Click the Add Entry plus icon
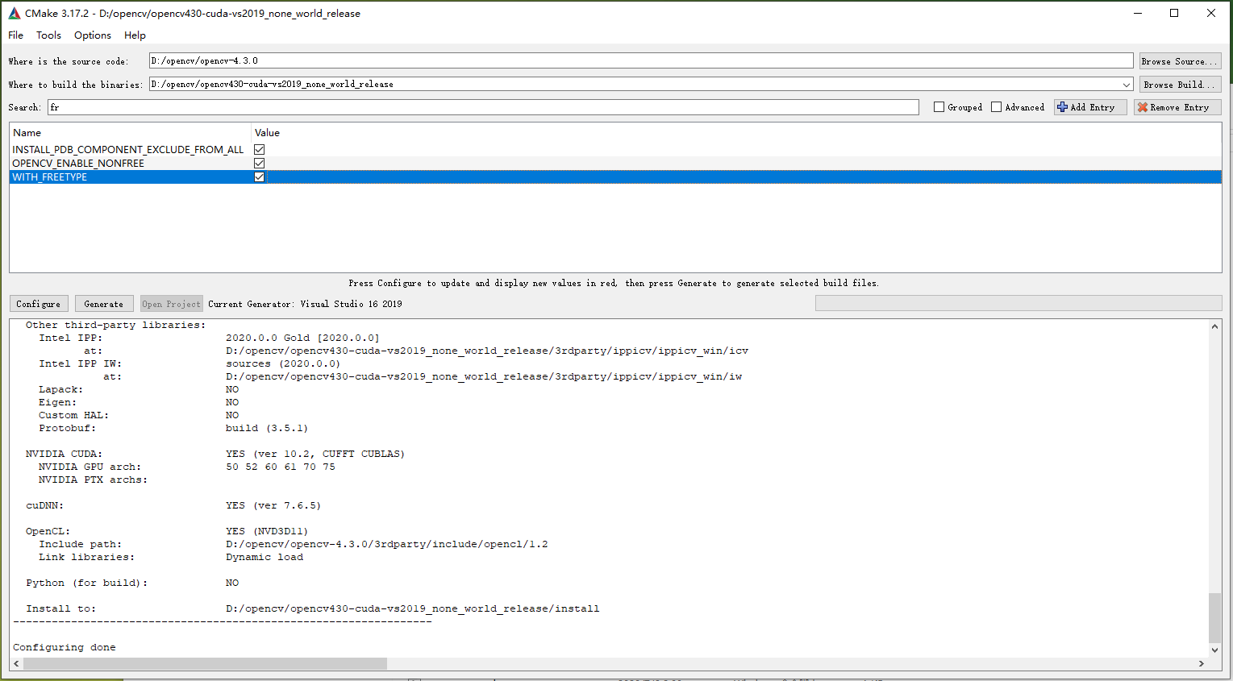Image resolution: width=1233 pixels, height=681 pixels. click(1064, 106)
